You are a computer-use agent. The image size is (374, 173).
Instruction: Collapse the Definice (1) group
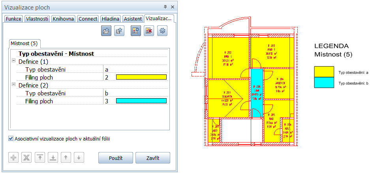(x=14, y=61)
